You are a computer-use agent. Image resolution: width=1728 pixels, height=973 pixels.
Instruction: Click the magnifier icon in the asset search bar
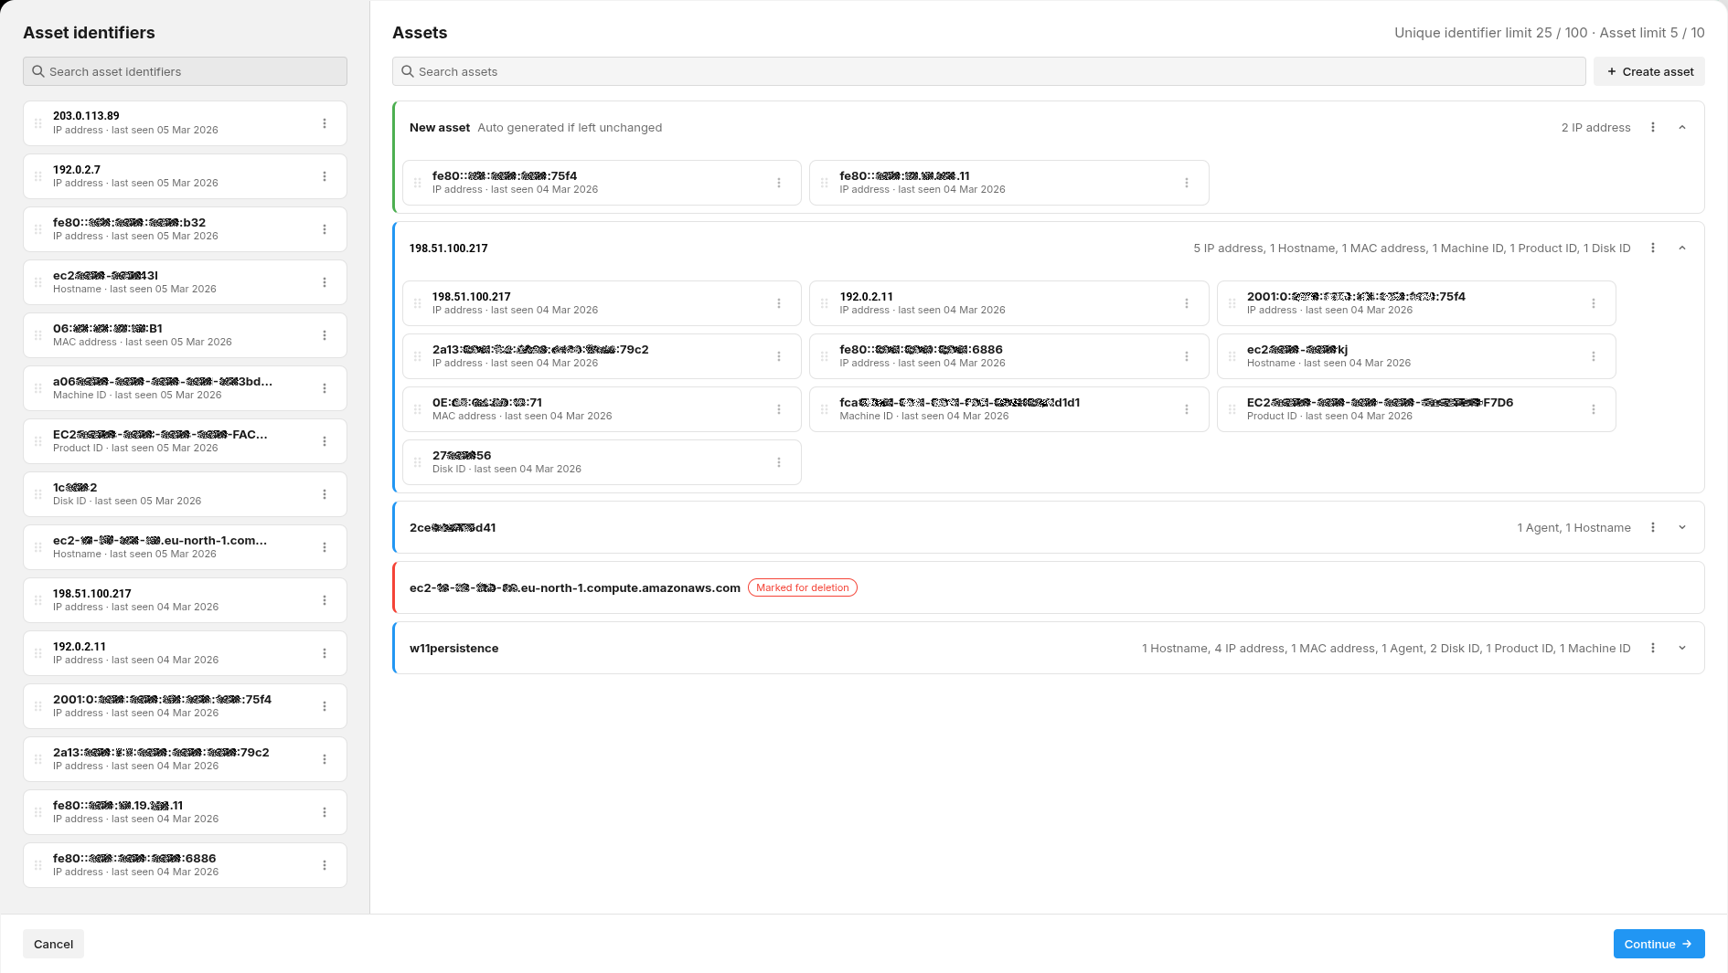[408, 71]
